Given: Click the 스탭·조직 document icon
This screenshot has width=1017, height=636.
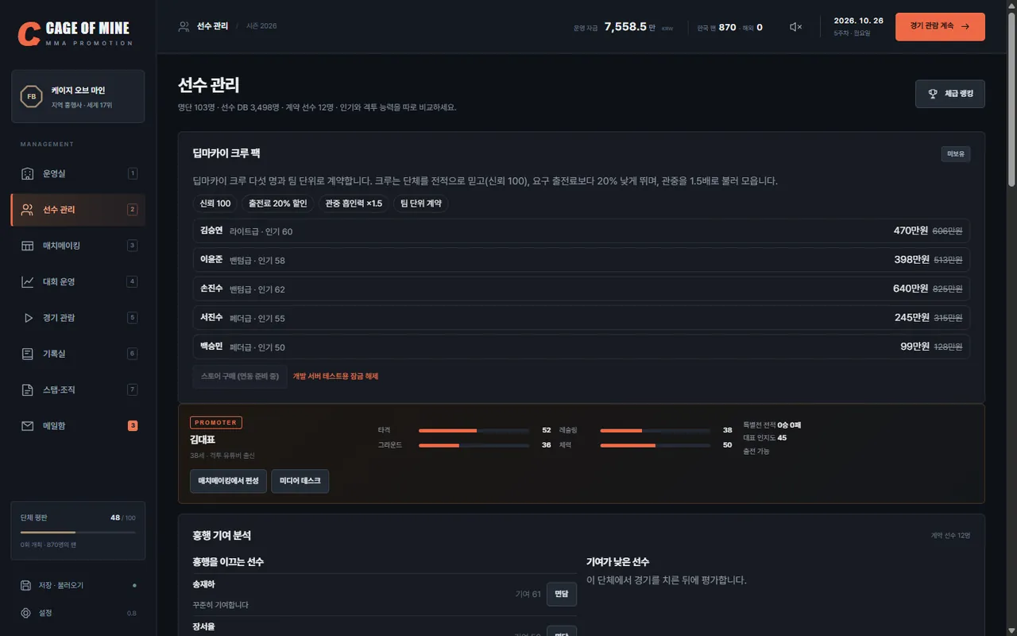Looking at the screenshot, I should pyautogui.click(x=27, y=390).
